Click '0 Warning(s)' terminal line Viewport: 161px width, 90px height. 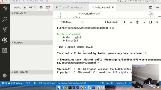[72, 37]
